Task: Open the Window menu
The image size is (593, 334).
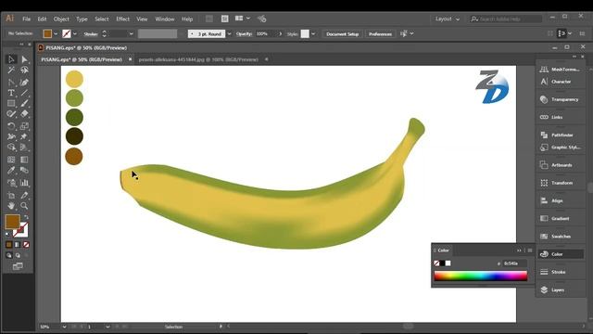Action: [x=165, y=19]
